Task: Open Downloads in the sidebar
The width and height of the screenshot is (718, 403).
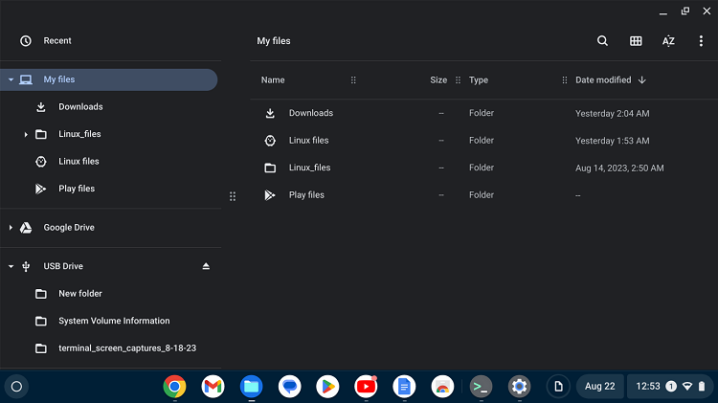Action: pyautogui.click(x=80, y=107)
